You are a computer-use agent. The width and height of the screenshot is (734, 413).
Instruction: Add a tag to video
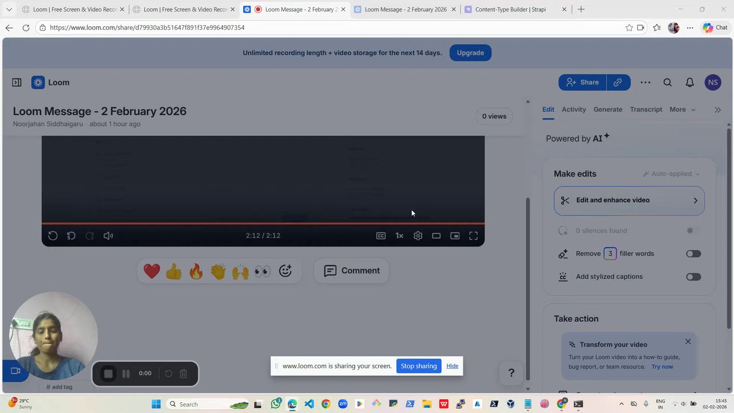(x=59, y=387)
